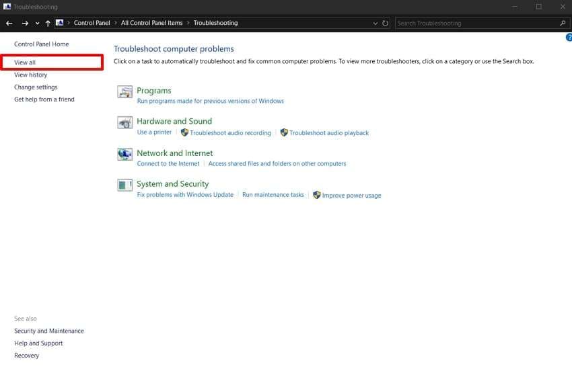Screen dimensions: 572x367
Task: Open the System and Security category
Action: (x=172, y=184)
